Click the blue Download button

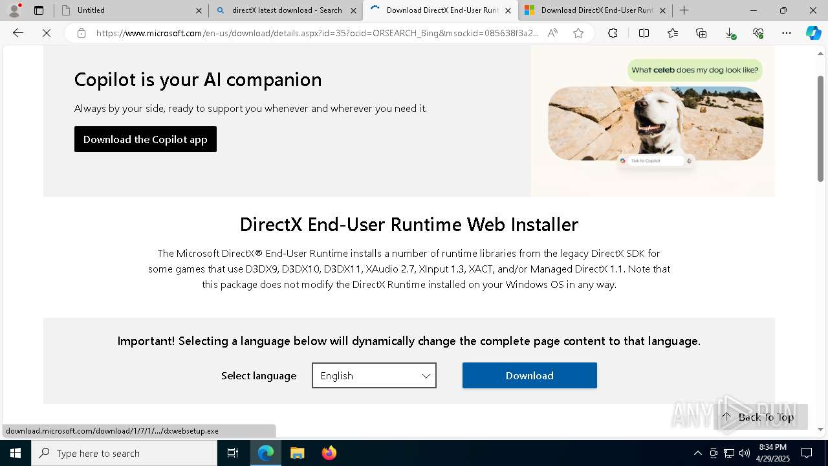529,375
